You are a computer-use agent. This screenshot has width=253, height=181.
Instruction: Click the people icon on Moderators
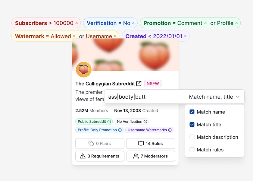(136, 156)
